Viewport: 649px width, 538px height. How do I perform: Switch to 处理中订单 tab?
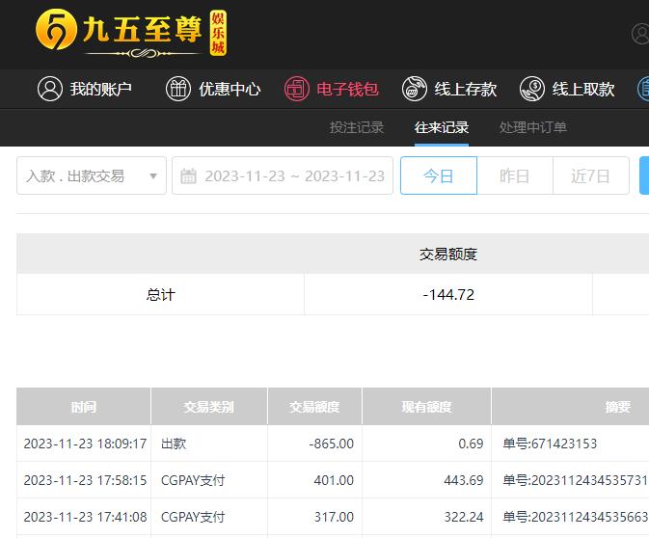(x=532, y=127)
